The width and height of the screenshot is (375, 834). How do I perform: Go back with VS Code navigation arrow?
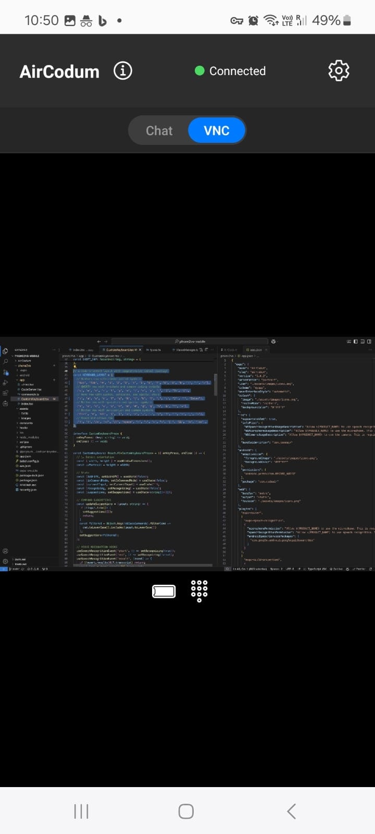[x=98, y=341]
